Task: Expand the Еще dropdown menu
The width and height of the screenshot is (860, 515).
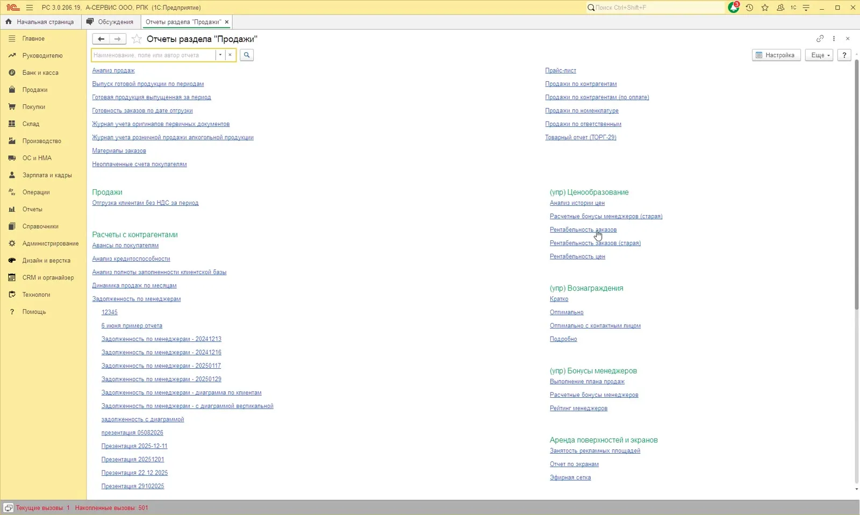Action: coord(819,55)
